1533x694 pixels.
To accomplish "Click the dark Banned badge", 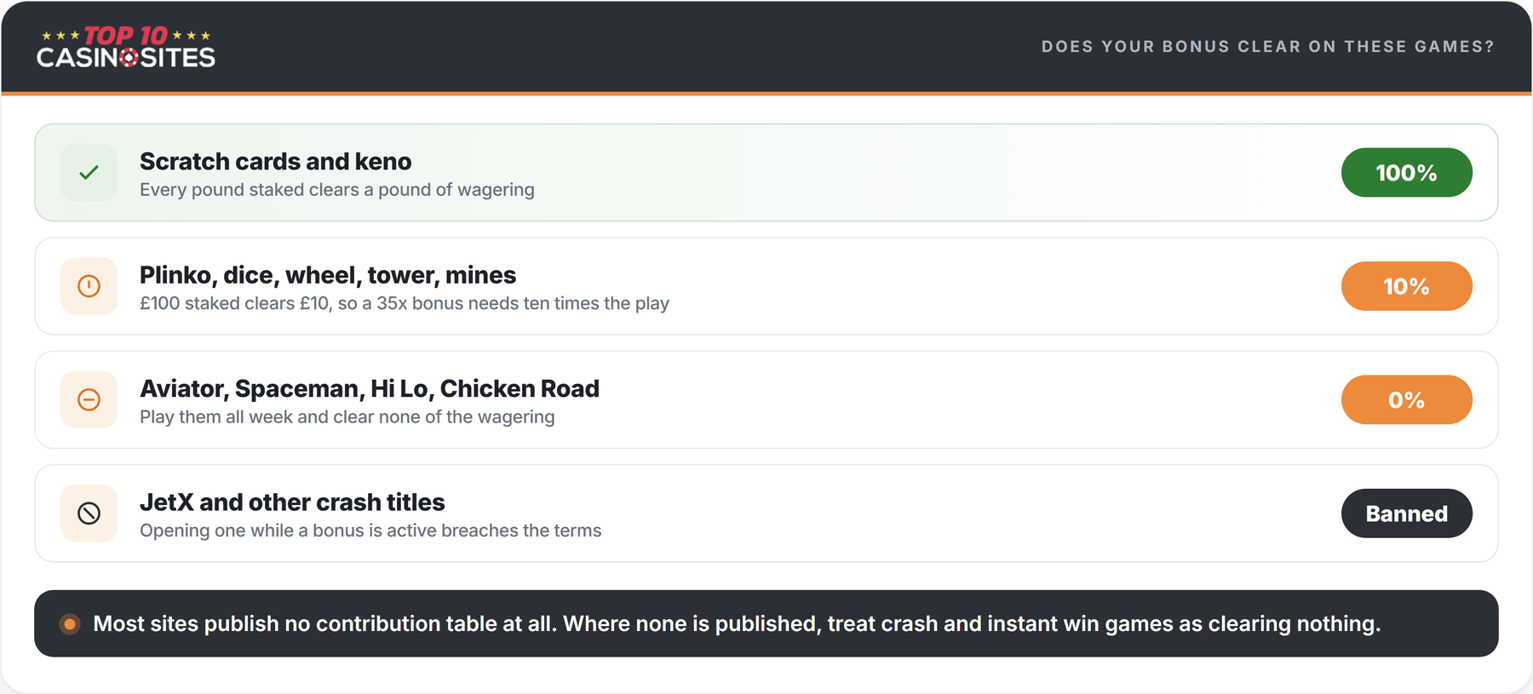I will click(x=1406, y=513).
